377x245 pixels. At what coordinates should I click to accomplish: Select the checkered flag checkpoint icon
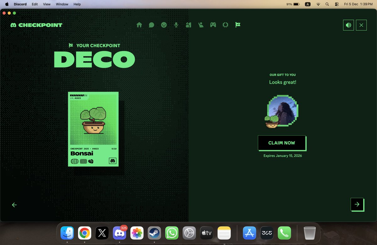(x=238, y=24)
